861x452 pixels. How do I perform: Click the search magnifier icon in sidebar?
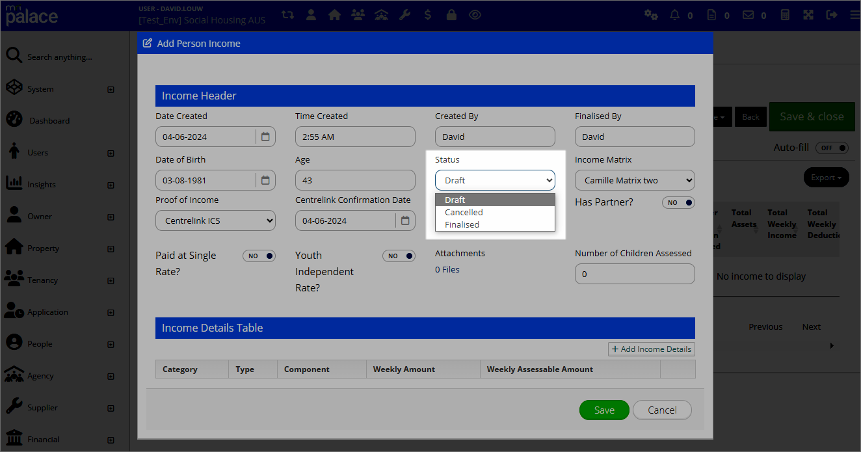(x=14, y=56)
